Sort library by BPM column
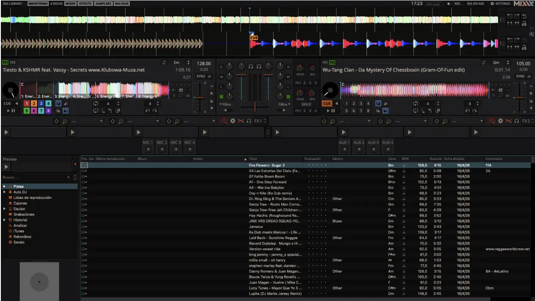 coord(415,159)
